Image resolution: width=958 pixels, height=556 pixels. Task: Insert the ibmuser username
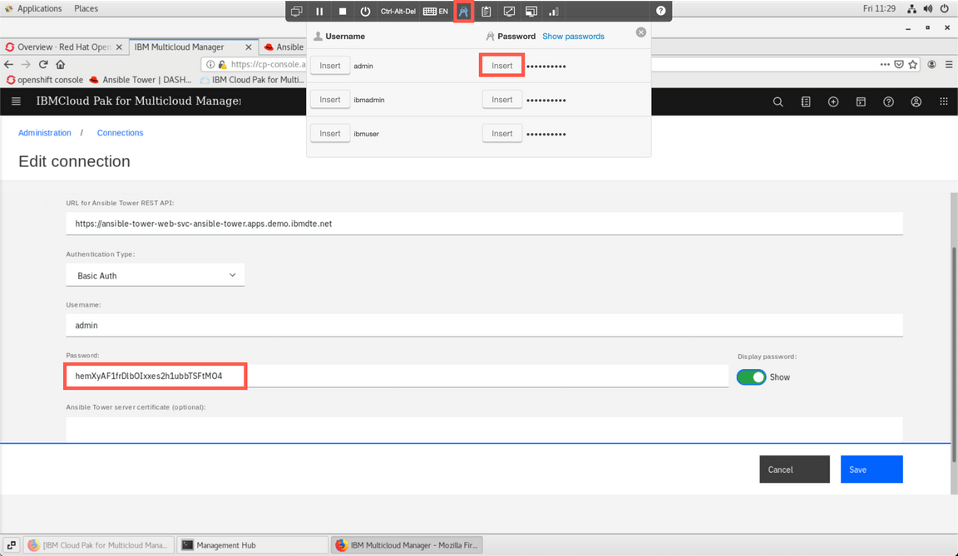[330, 134]
